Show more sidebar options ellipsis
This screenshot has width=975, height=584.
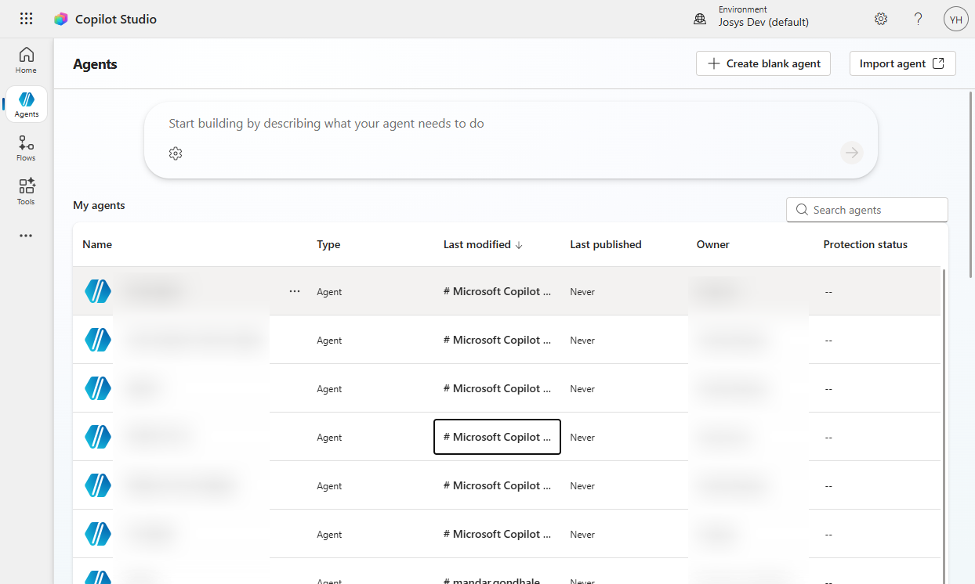[26, 236]
